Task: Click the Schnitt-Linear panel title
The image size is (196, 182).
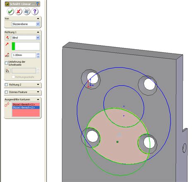Action: tap(22, 4)
